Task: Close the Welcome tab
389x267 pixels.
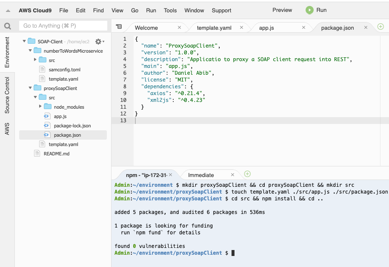Action: 179,28
